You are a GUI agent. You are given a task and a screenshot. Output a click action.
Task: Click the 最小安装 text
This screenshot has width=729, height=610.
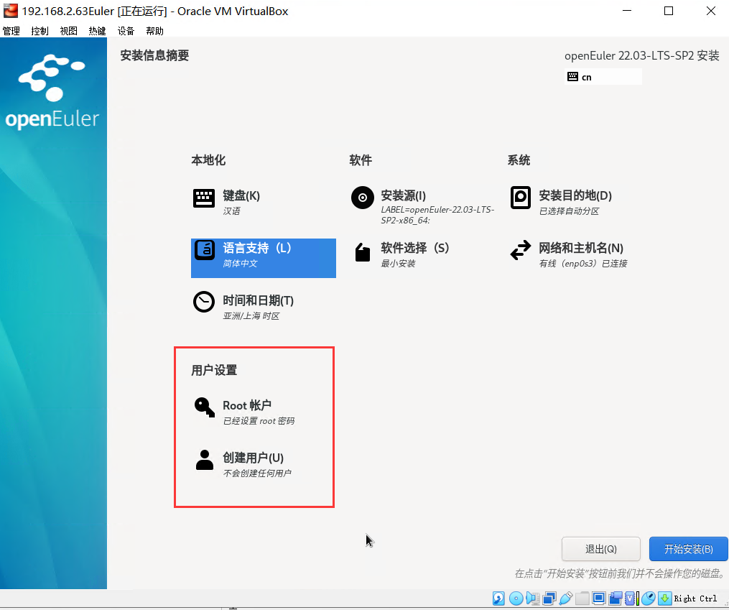coord(398,264)
